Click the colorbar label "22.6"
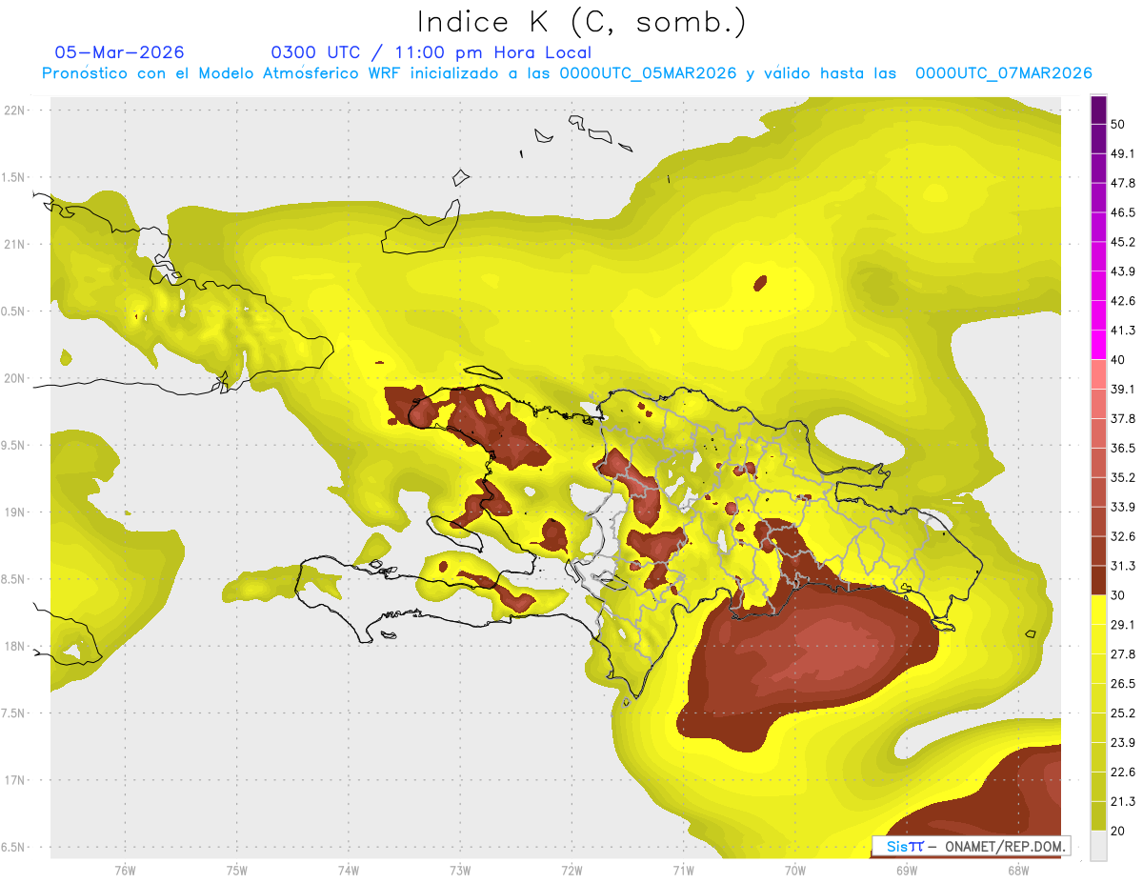This screenshot has height=883, width=1143. [x=1123, y=773]
